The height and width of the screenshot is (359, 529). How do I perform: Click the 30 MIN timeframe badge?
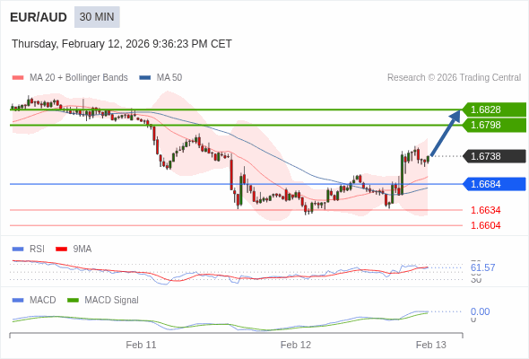(97, 17)
